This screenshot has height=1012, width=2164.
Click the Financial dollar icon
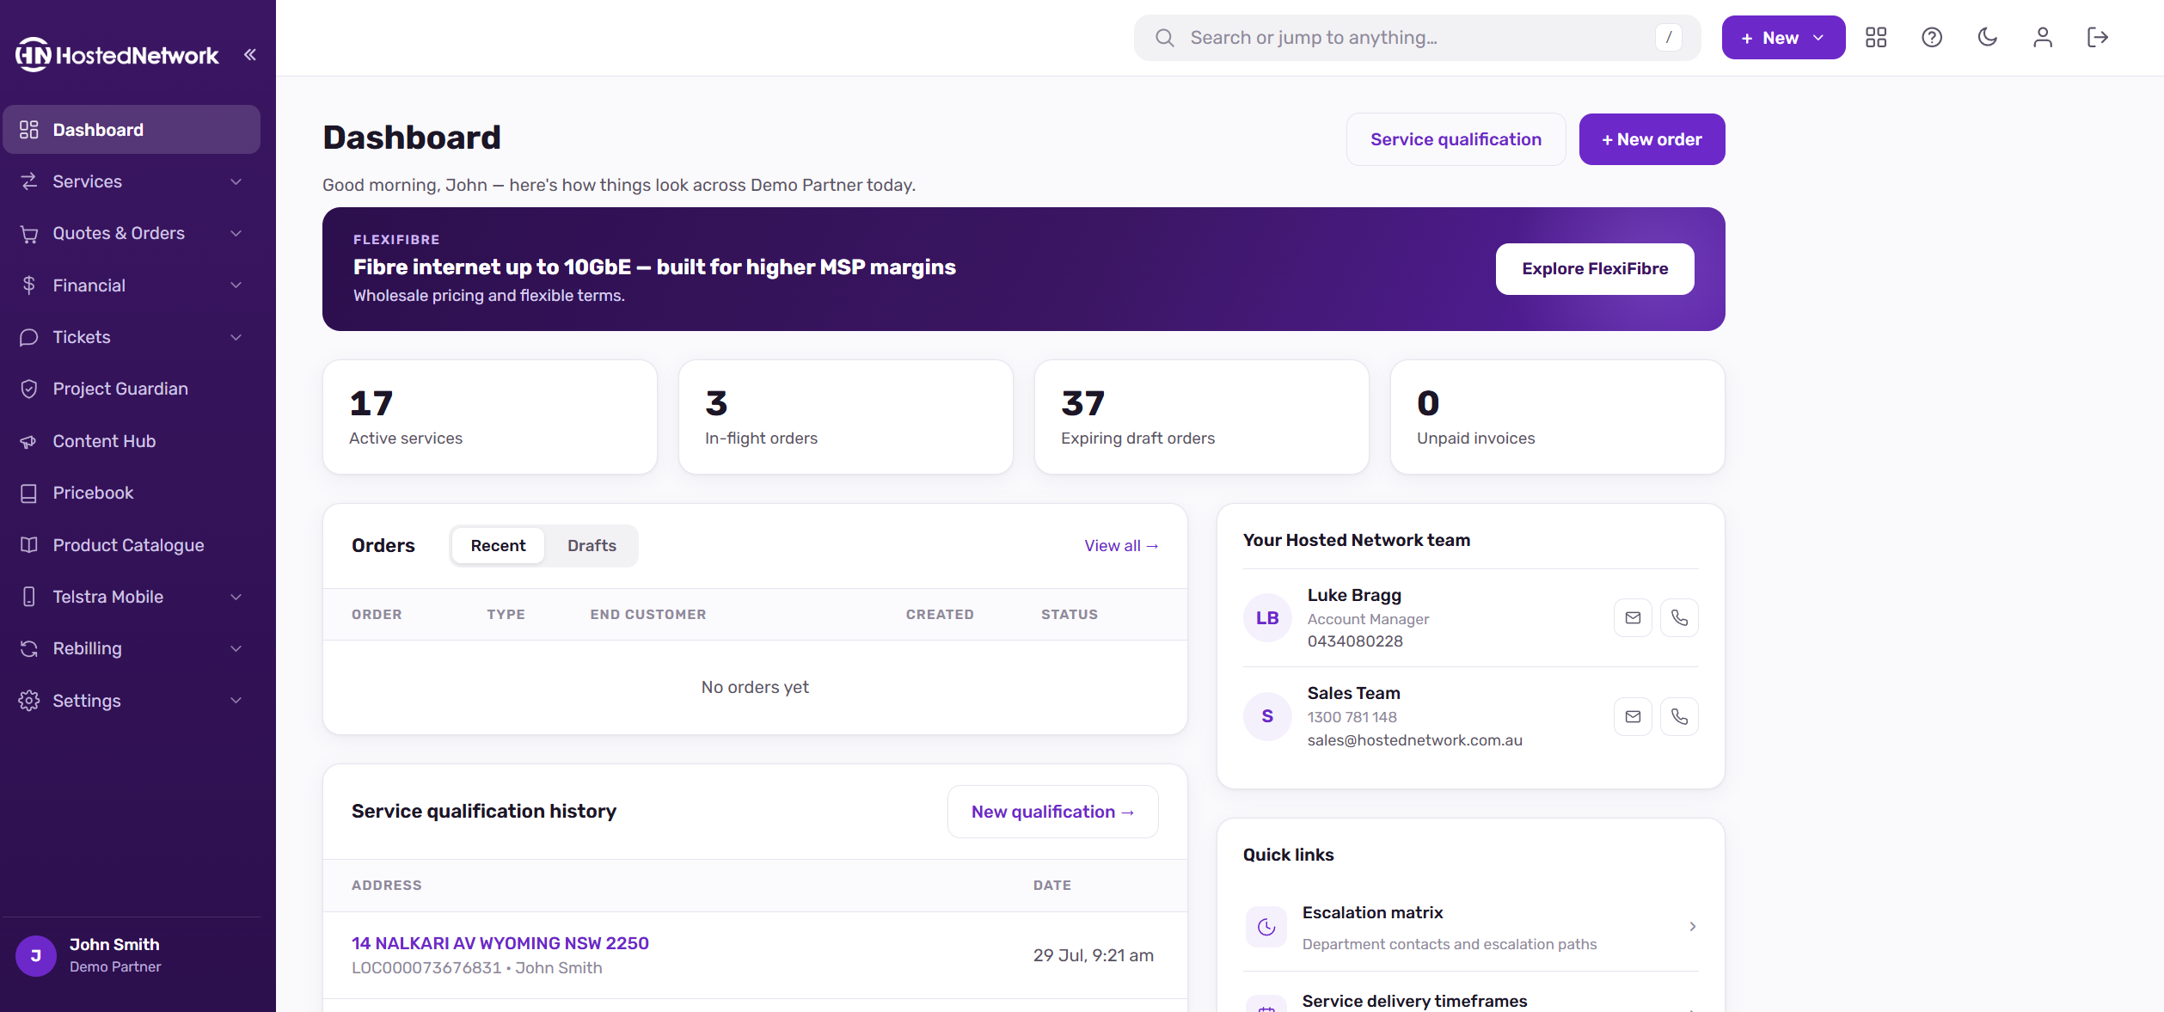tap(29, 285)
